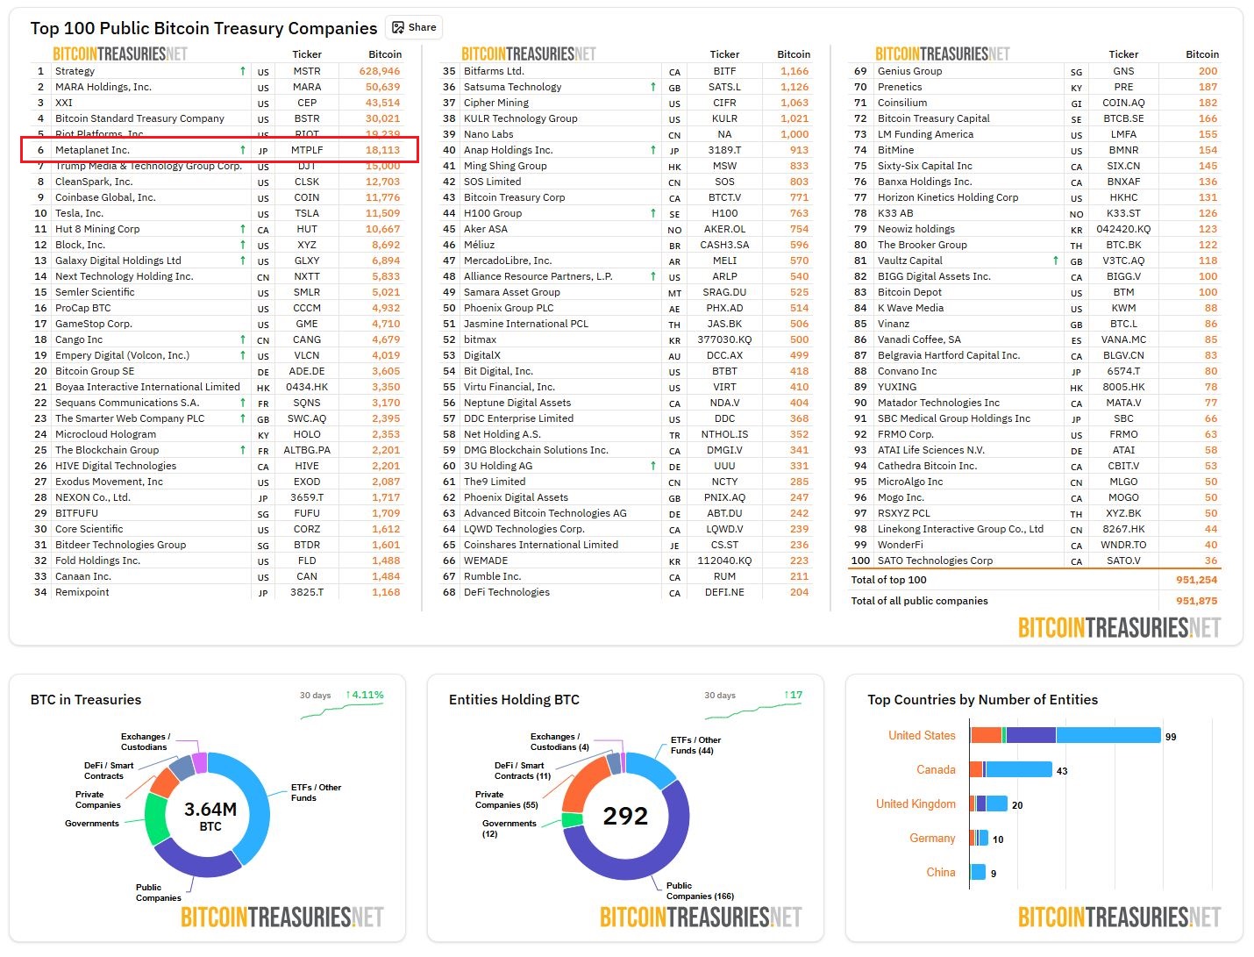1254x957 pixels.
Task: Open the Tesla, Inc. entry
Action: click(x=80, y=213)
